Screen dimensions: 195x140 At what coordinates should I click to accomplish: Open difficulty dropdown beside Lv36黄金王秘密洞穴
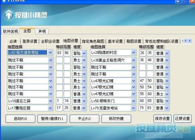click(167, 60)
